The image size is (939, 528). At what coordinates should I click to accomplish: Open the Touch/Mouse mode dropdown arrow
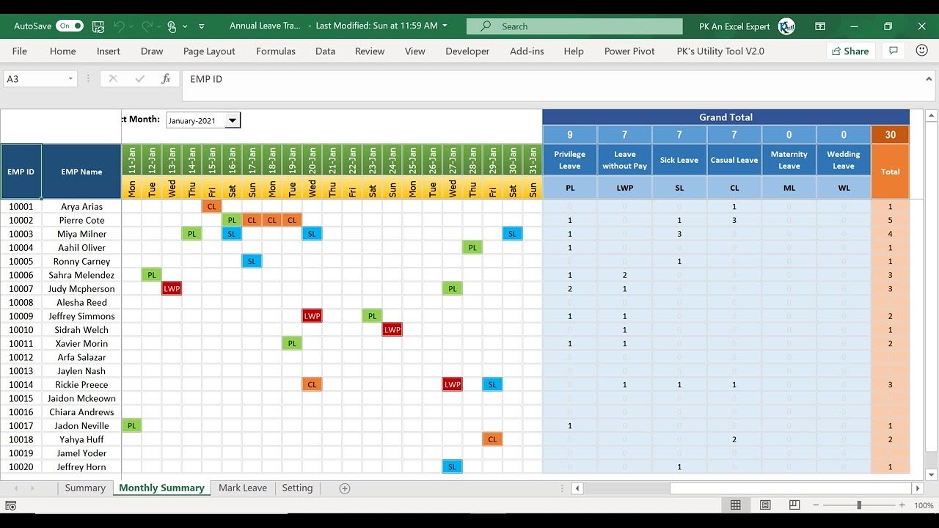185,26
